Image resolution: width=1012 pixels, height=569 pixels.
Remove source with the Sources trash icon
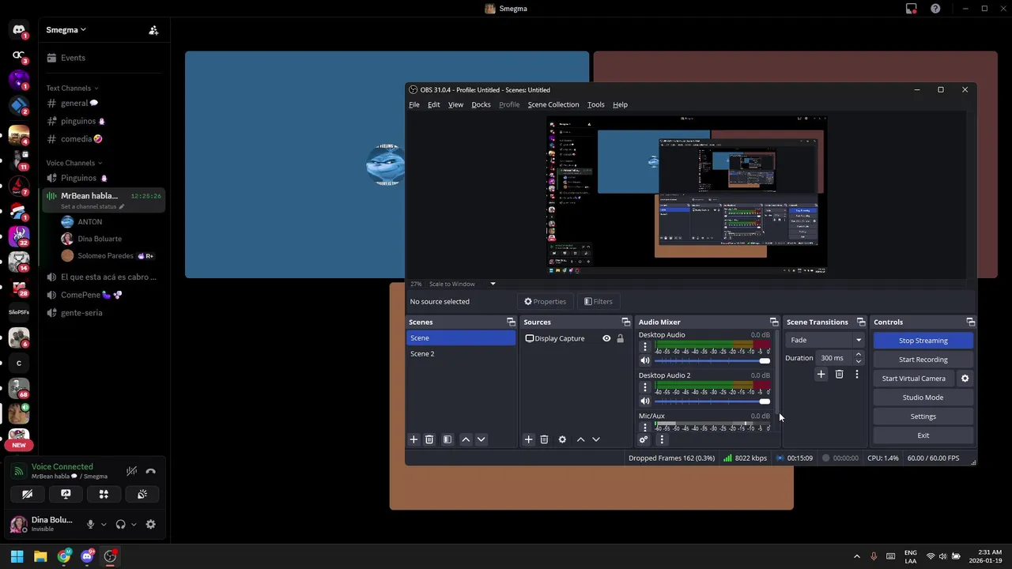pos(544,439)
